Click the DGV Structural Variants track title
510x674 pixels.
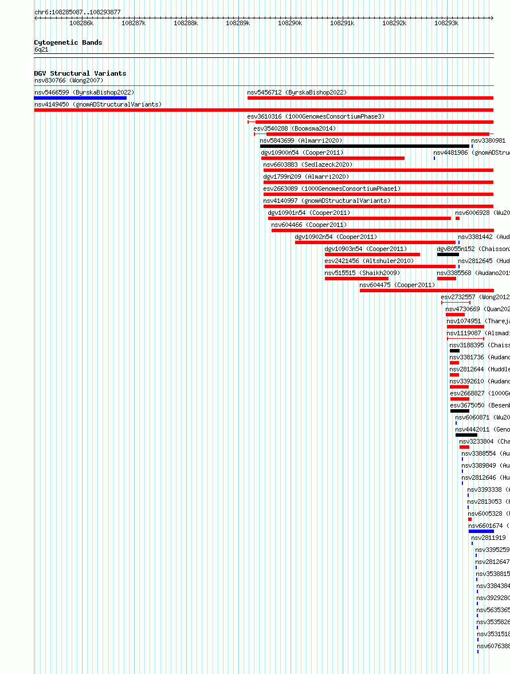click(x=80, y=73)
